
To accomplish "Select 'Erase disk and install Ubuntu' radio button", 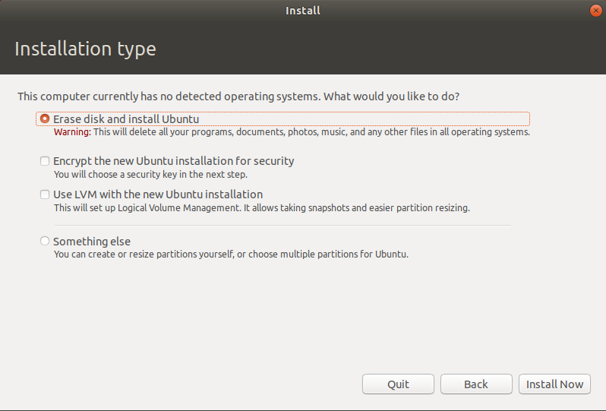I will (x=45, y=119).
